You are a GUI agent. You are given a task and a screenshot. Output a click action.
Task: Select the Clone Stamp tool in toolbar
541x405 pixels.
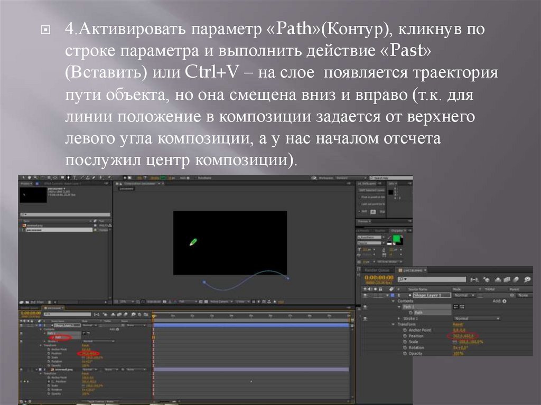coord(87,177)
